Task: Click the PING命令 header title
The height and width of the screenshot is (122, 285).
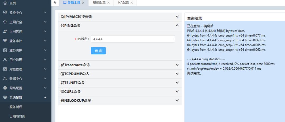Action: click(72, 26)
